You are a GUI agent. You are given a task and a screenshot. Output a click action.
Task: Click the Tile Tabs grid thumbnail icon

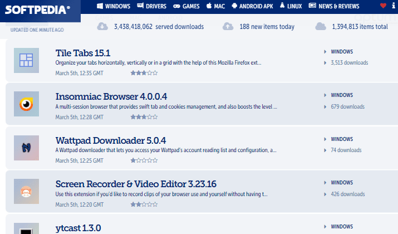click(x=26, y=61)
